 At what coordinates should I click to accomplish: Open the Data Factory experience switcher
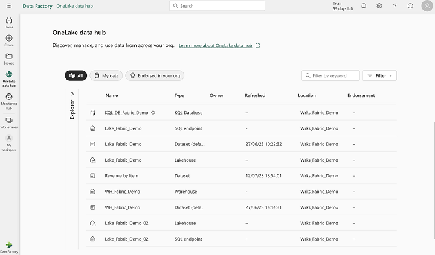9,247
